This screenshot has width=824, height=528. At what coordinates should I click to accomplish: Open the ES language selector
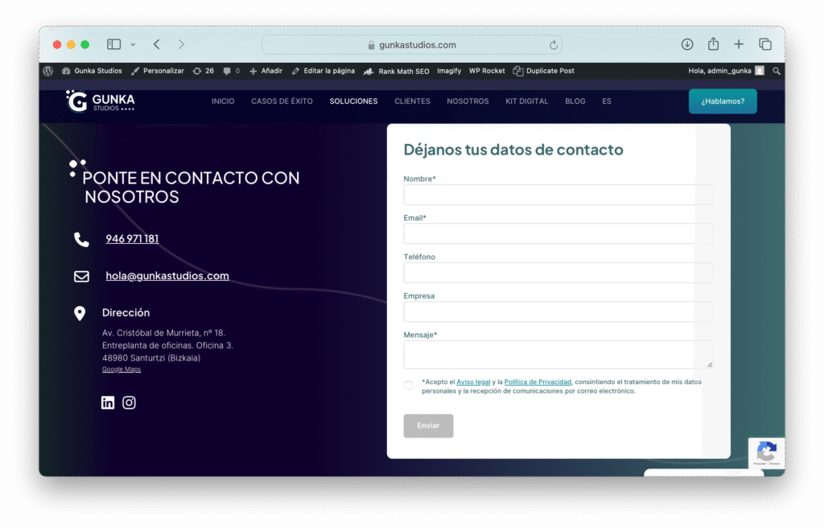[607, 101]
